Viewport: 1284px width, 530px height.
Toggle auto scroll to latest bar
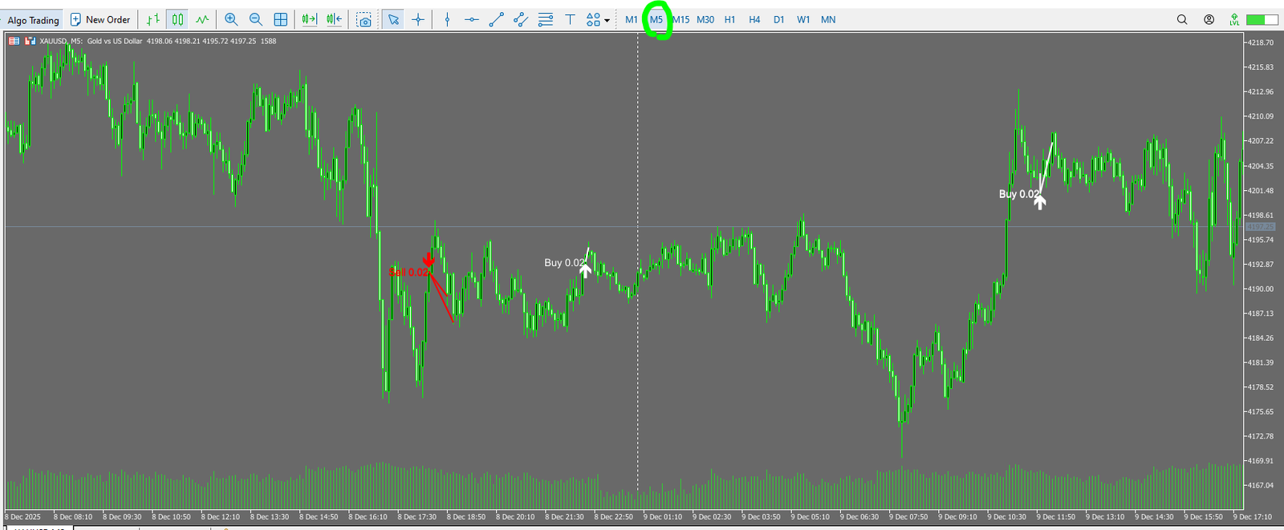pos(310,19)
